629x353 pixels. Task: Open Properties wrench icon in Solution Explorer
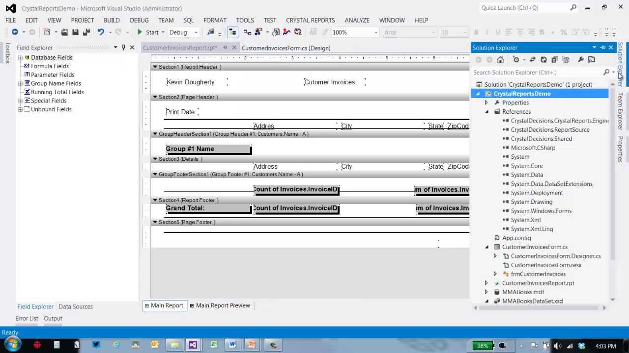pos(580,60)
